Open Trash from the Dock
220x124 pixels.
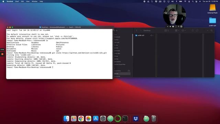(154, 118)
